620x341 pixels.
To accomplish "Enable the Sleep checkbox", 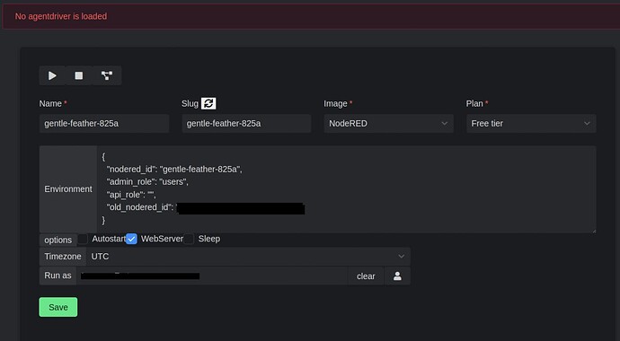I will 189,239.
